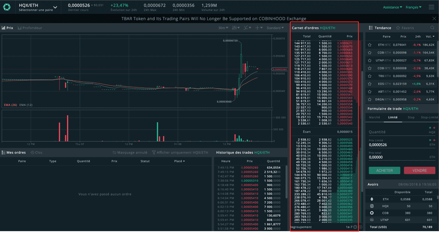Switch to the Prix chart tab
The image size is (439, 232).
click(8, 28)
